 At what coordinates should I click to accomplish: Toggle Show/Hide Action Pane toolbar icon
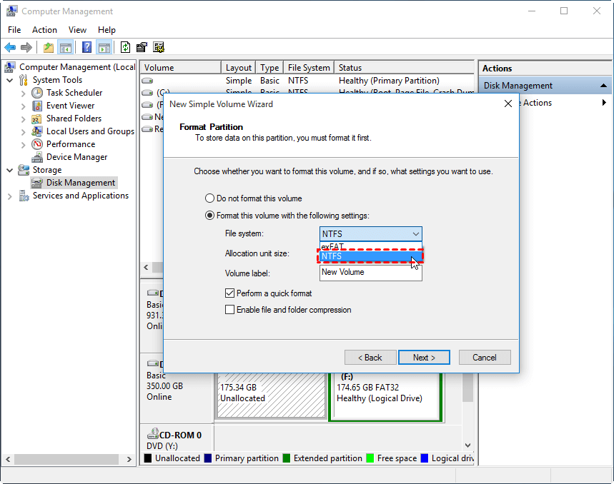pyautogui.click(x=104, y=48)
